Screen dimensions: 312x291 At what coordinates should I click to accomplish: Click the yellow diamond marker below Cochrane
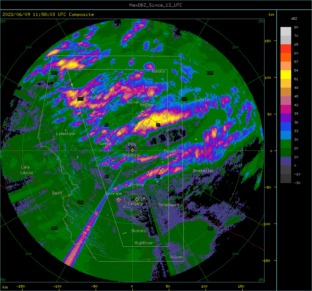(x=119, y=200)
